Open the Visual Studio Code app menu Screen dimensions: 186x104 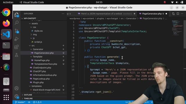pyautogui.click(x=32, y=2)
